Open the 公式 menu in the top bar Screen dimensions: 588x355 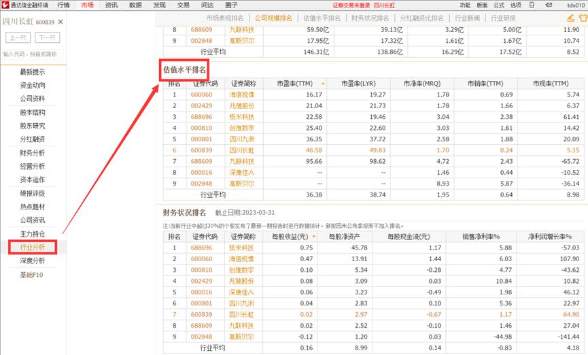coord(499,5)
